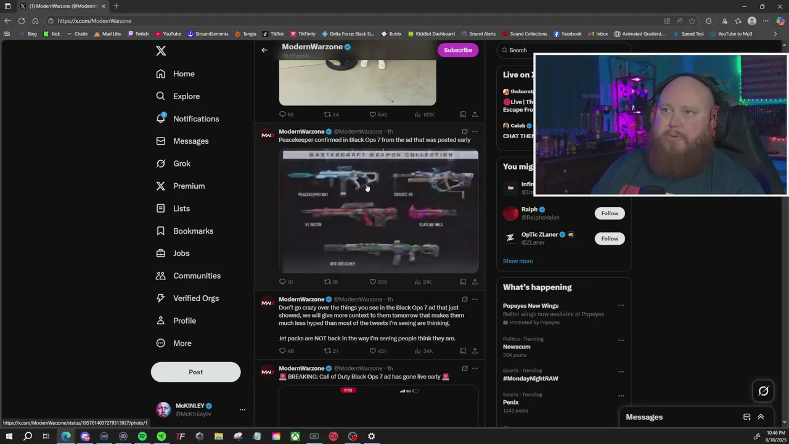Open the YouTube bookmark
Image resolution: width=789 pixels, height=444 pixels.
tap(168, 34)
